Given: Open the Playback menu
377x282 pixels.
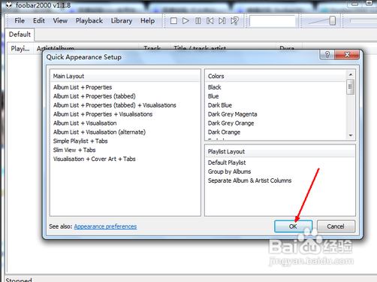Looking at the screenshot, I should [x=89, y=21].
